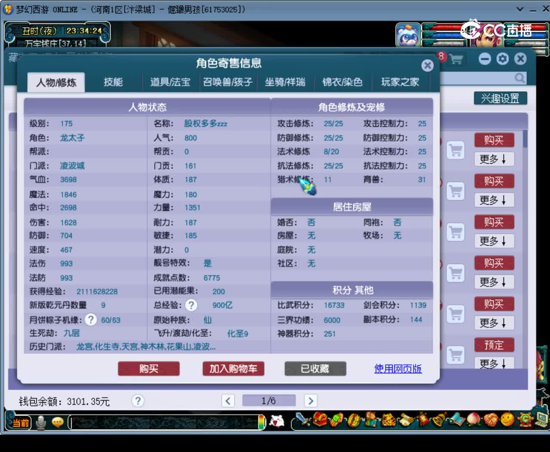Viewport: 550px width, 452px height.
Task: Click the 历史门派 list text
Action: [146, 347]
